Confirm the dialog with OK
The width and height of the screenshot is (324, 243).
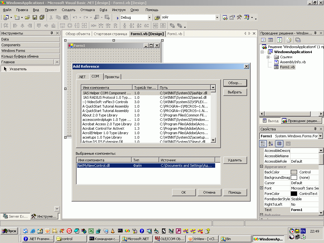click(184, 192)
